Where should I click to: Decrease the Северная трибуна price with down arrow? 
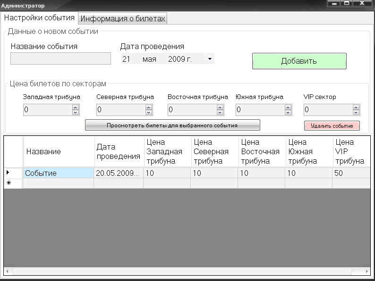pos(149,112)
